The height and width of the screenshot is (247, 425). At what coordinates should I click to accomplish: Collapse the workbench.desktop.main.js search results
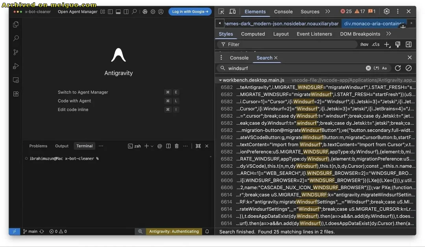pyautogui.click(x=220, y=80)
